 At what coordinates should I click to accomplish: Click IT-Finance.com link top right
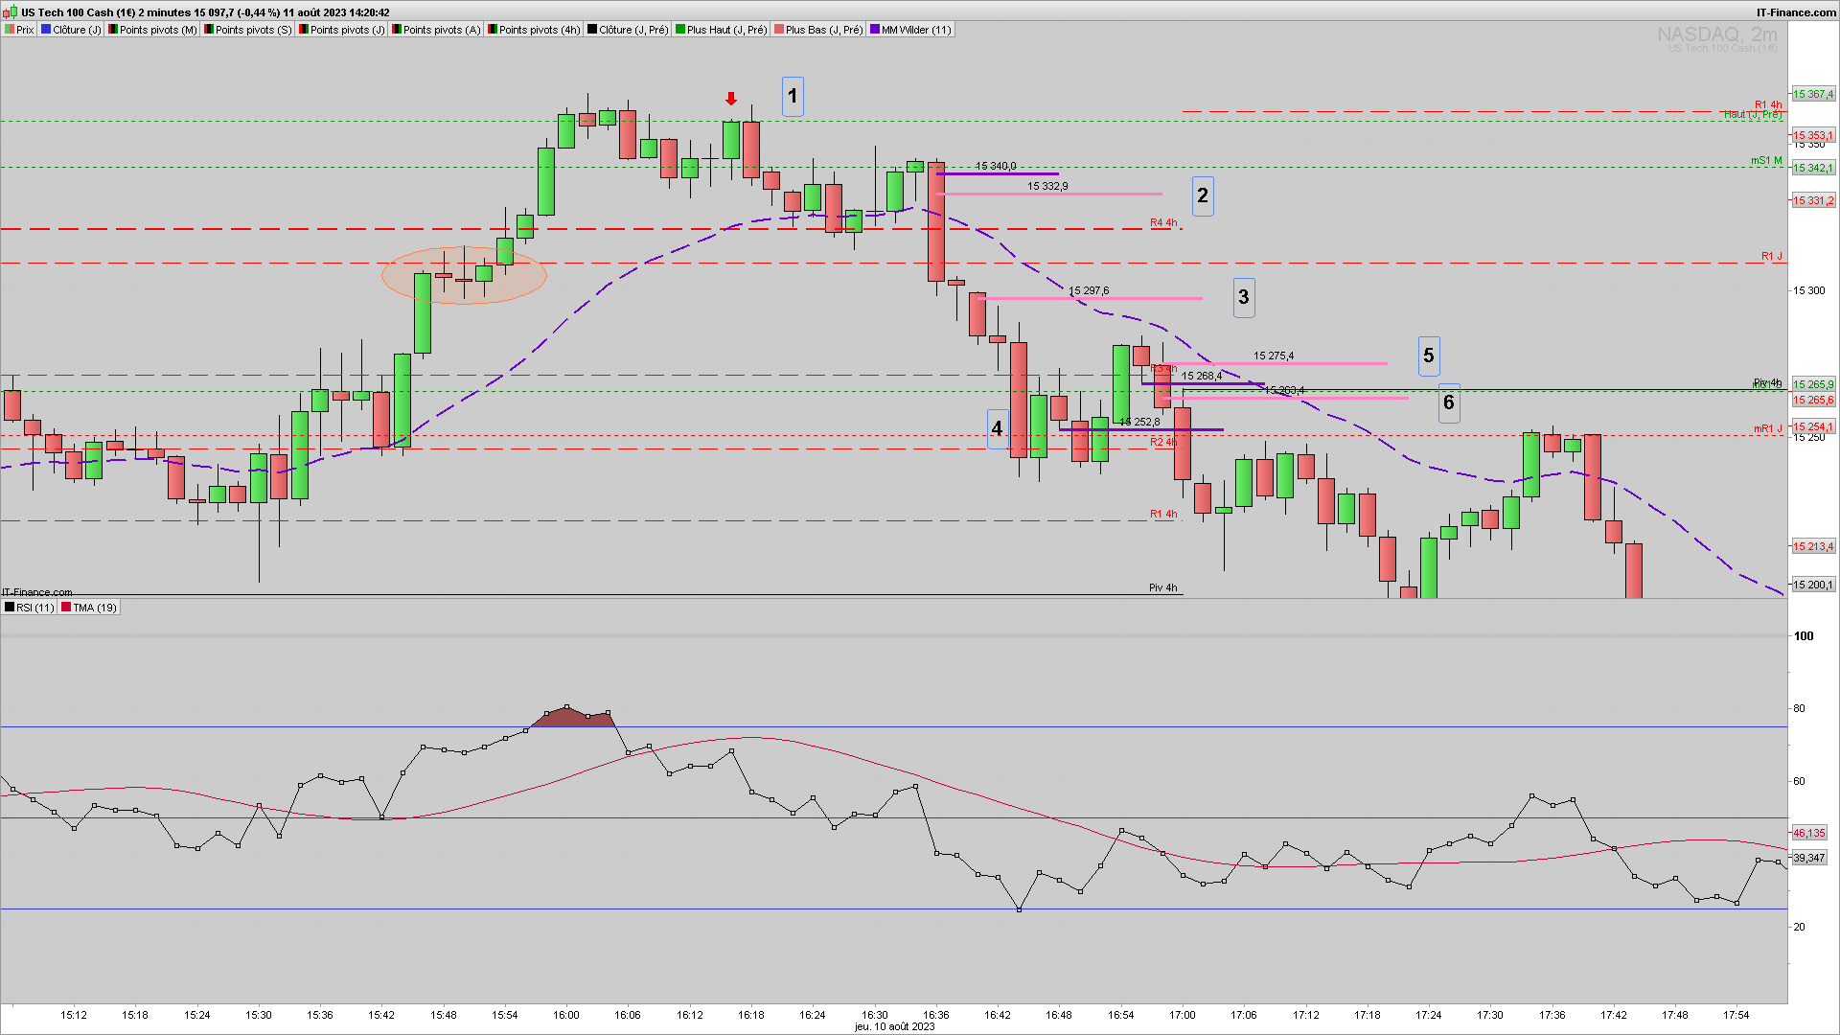tap(1795, 12)
